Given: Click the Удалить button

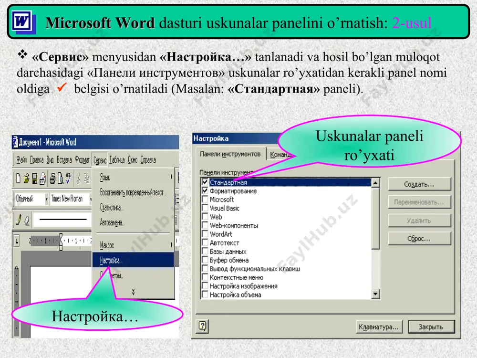Looking at the screenshot, I should click(x=419, y=221).
